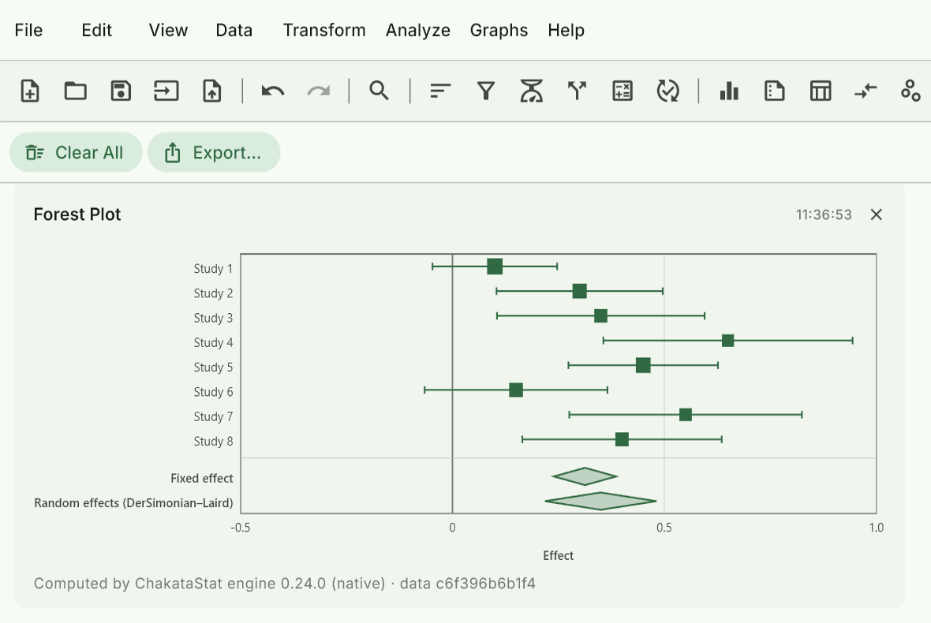Undo the last action
The width and height of the screenshot is (931, 623).
click(273, 91)
